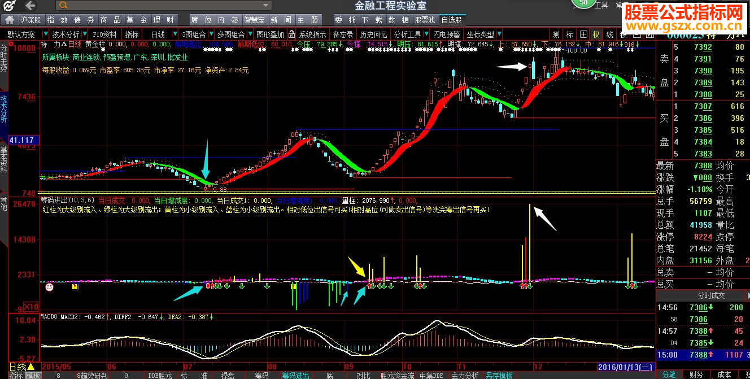Click the 另存模板 button
Viewport: 750px width, 379px height.
pyautogui.click(x=499, y=375)
